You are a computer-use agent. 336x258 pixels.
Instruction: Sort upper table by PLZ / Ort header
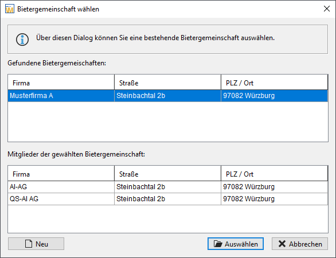(274, 83)
